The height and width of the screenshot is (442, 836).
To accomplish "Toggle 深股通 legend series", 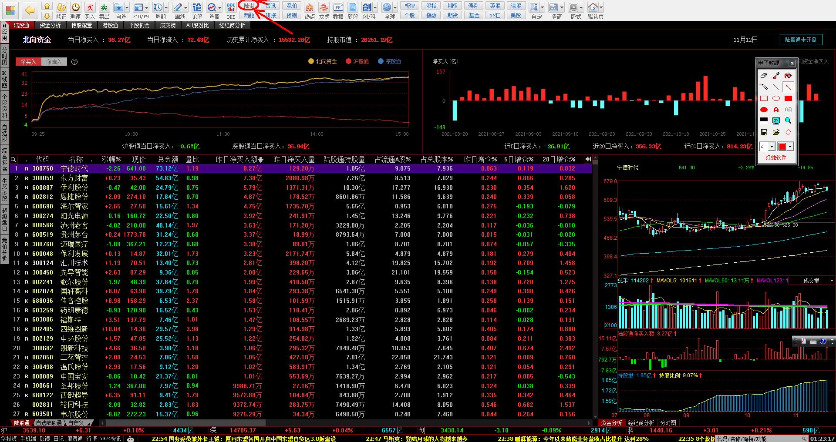I will pyautogui.click(x=390, y=61).
